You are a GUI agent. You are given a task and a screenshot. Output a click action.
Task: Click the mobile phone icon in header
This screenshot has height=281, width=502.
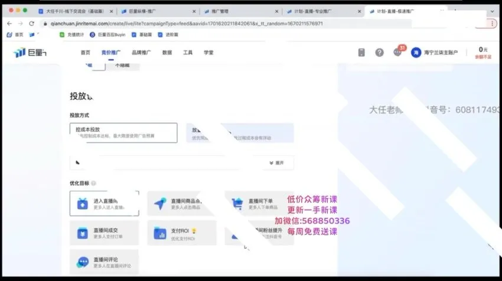[361, 53]
